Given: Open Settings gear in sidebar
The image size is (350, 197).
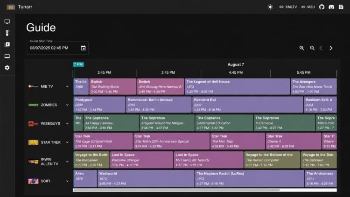Looking at the screenshot, I should tap(7, 68).
